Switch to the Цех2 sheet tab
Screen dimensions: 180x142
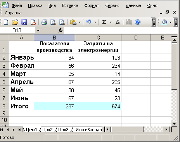coord(47,130)
